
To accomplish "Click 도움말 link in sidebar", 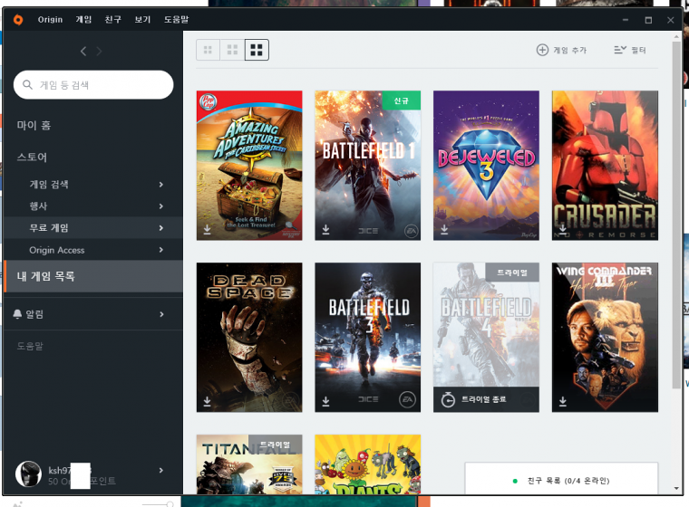I will pyautogui.click(x=30, y=347).
